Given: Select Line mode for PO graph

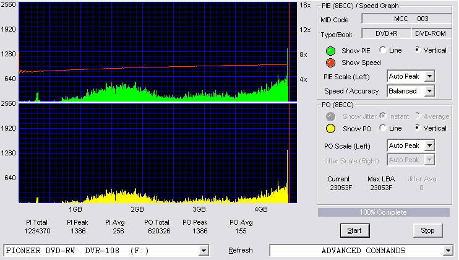Looking at the screenshot, I should point(382,128).
